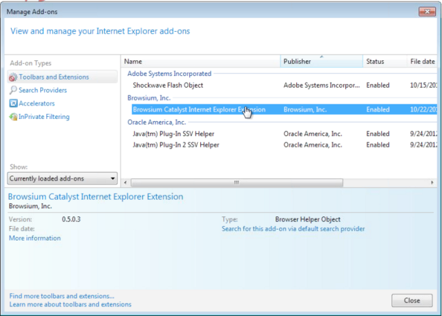Click the Close button
This screenshot has height=316, width=442.
[412, 301]
